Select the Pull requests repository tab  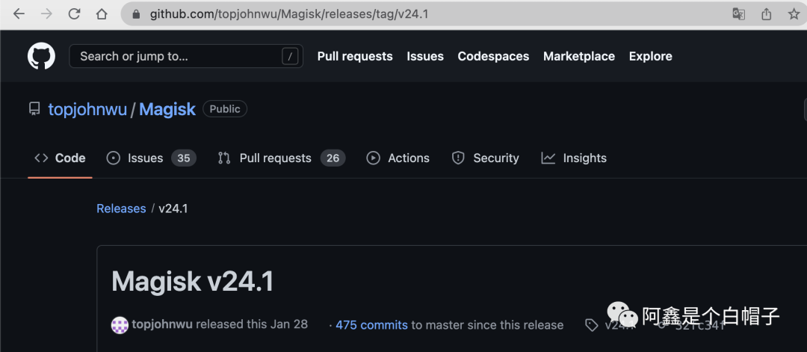(282, 158)
